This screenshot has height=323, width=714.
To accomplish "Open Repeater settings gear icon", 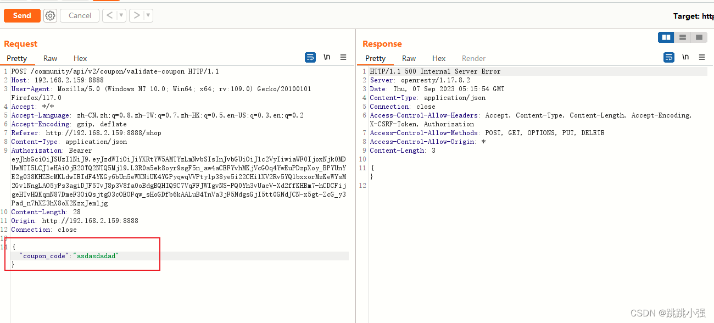I will pos(51,15).
